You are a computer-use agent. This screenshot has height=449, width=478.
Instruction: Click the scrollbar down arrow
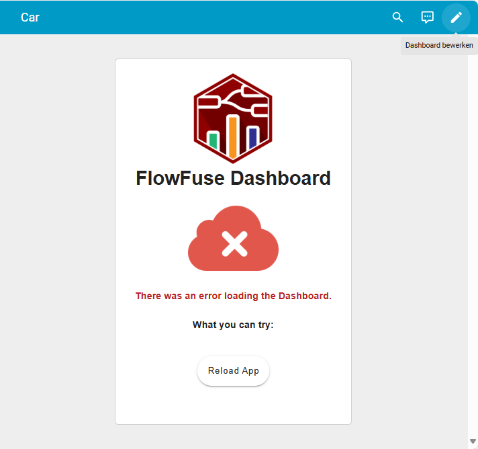pos(473,442)
